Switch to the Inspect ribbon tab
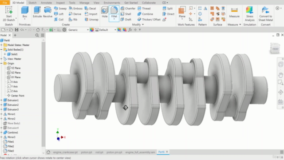284x160 pixels. point(60,3)
